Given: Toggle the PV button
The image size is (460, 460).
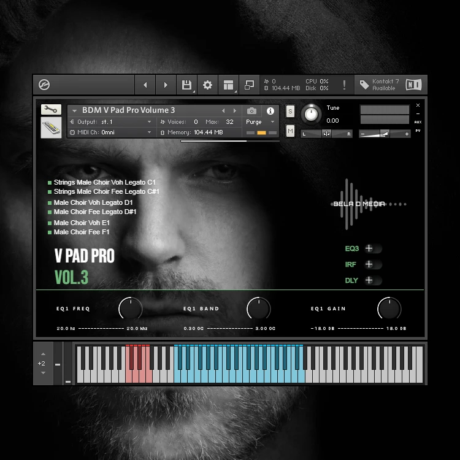Looking at the screenshot, I should pos(418,131).
